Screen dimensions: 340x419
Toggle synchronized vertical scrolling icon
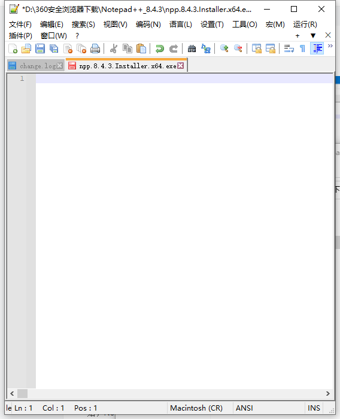[257, 48]
